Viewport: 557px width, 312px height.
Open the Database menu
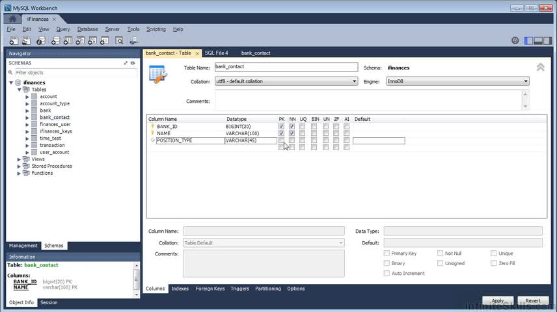(x=87, y=29)
